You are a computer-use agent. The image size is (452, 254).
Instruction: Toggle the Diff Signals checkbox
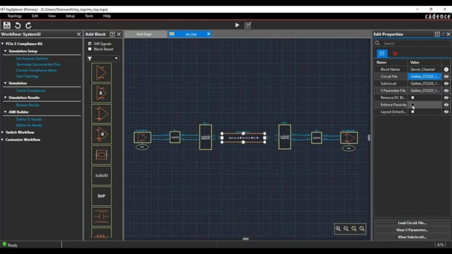(x=90, y=44)
